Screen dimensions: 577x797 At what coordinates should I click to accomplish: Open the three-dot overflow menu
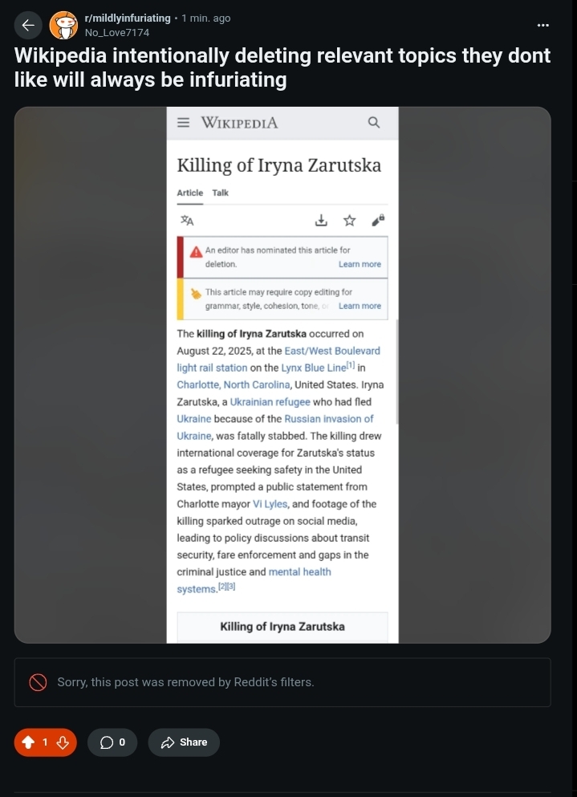(543, 26)
